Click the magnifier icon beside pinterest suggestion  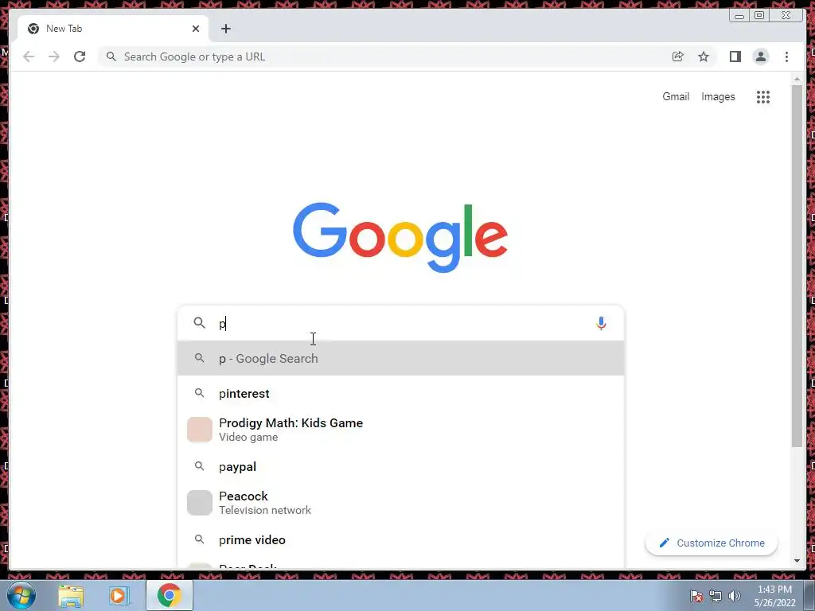tap(200, 393)
